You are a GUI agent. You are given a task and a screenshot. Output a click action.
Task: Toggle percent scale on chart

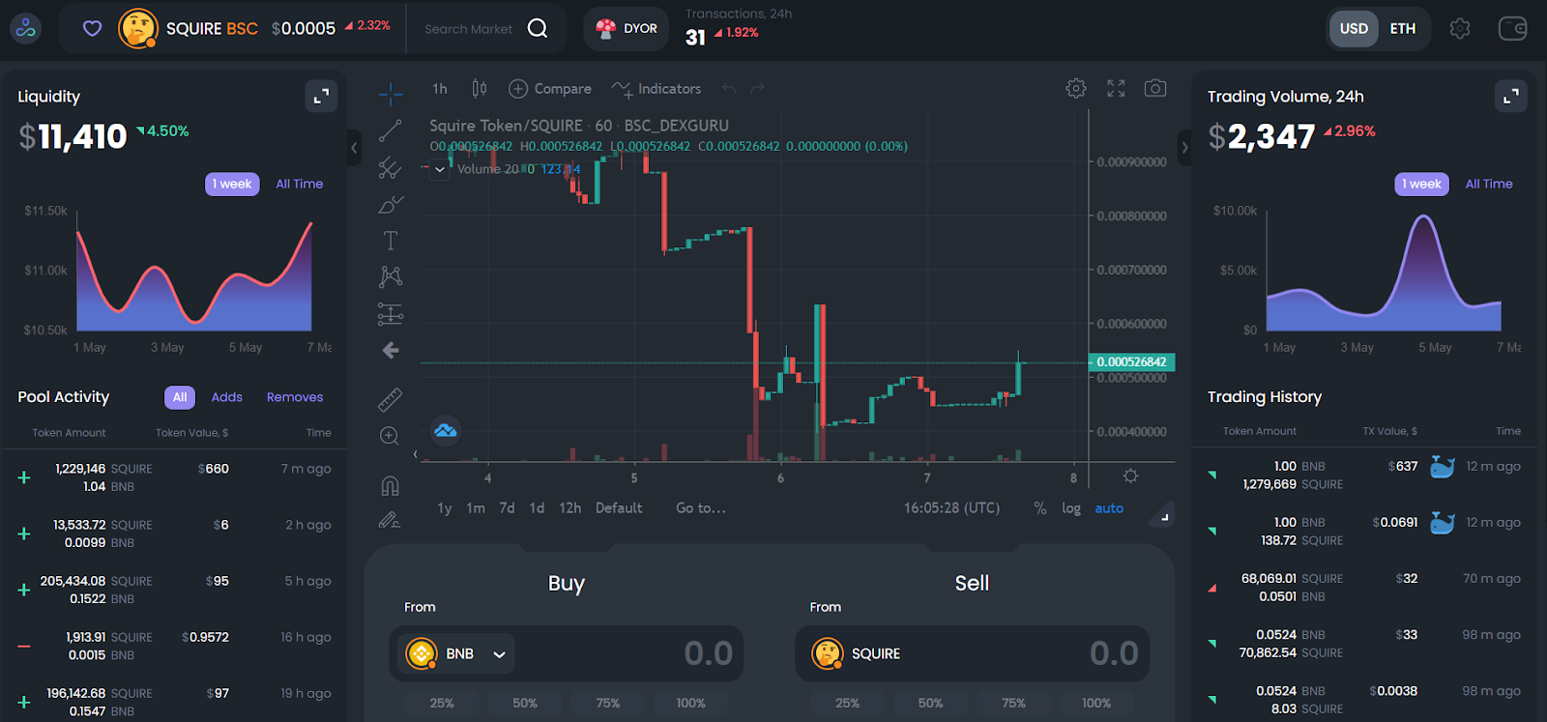[x=1040, y=508]
